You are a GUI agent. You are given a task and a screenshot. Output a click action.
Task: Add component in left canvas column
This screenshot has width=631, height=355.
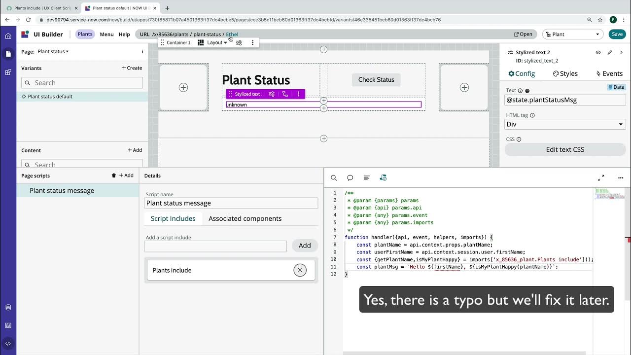coord(183,87)
